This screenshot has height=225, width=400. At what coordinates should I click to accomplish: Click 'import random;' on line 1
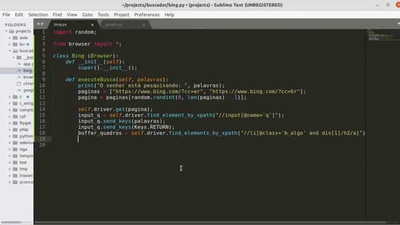click(75, 32)
